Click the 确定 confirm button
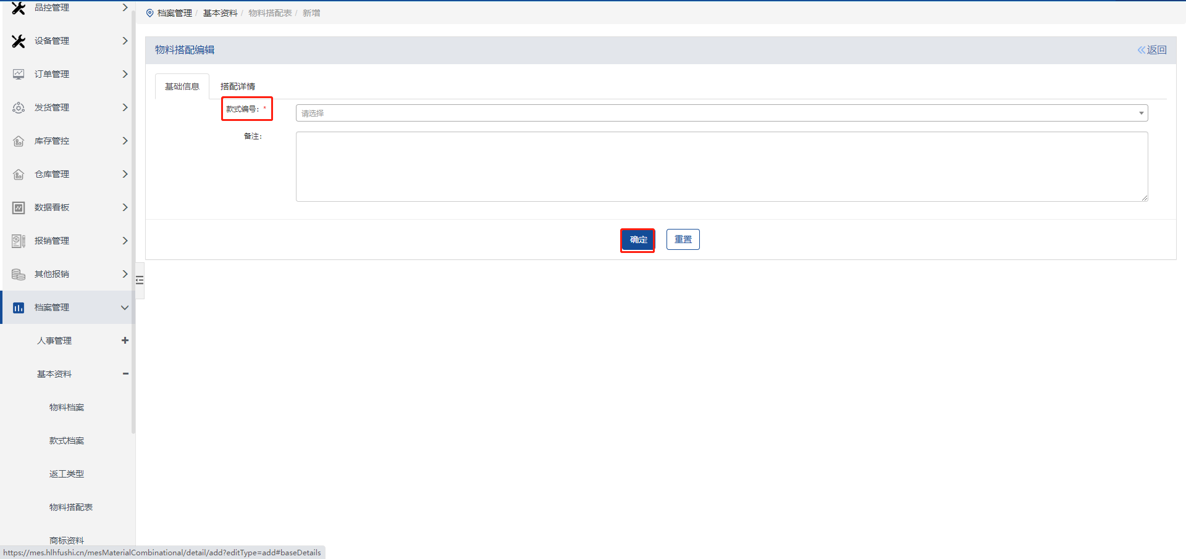 click(x=638, y=239)
